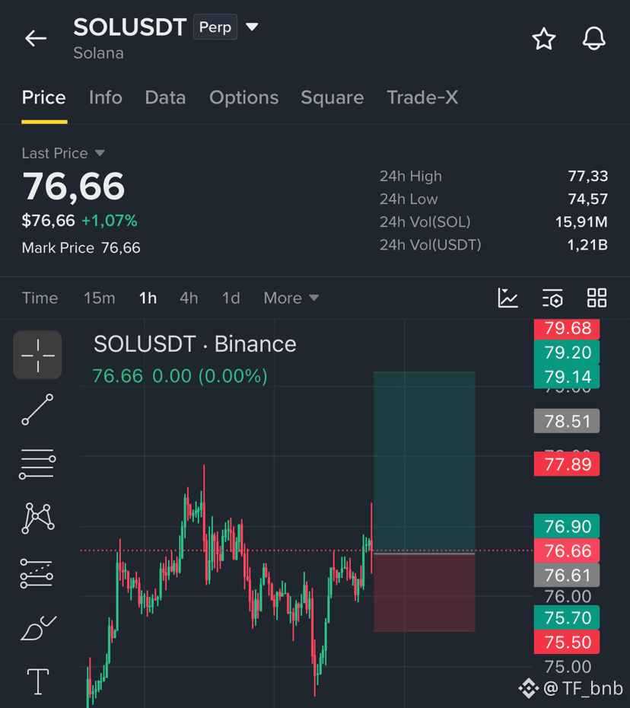
Task: Click the 79.20 green price label
Action: [x=567, y=352]
